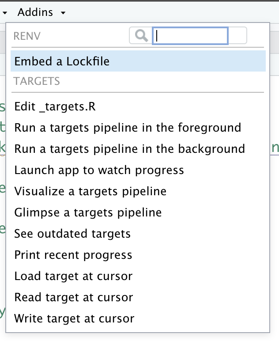Click the empty area right of search field

(x=237, y=36)
